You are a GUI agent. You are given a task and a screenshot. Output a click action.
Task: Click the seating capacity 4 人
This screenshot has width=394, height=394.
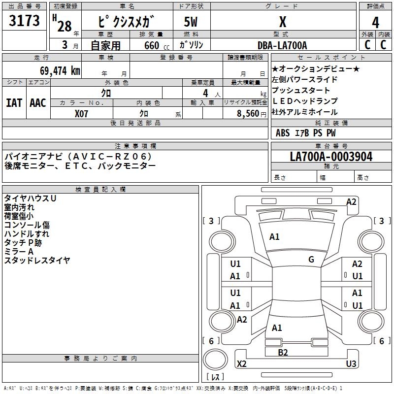(x=212, y=94)
